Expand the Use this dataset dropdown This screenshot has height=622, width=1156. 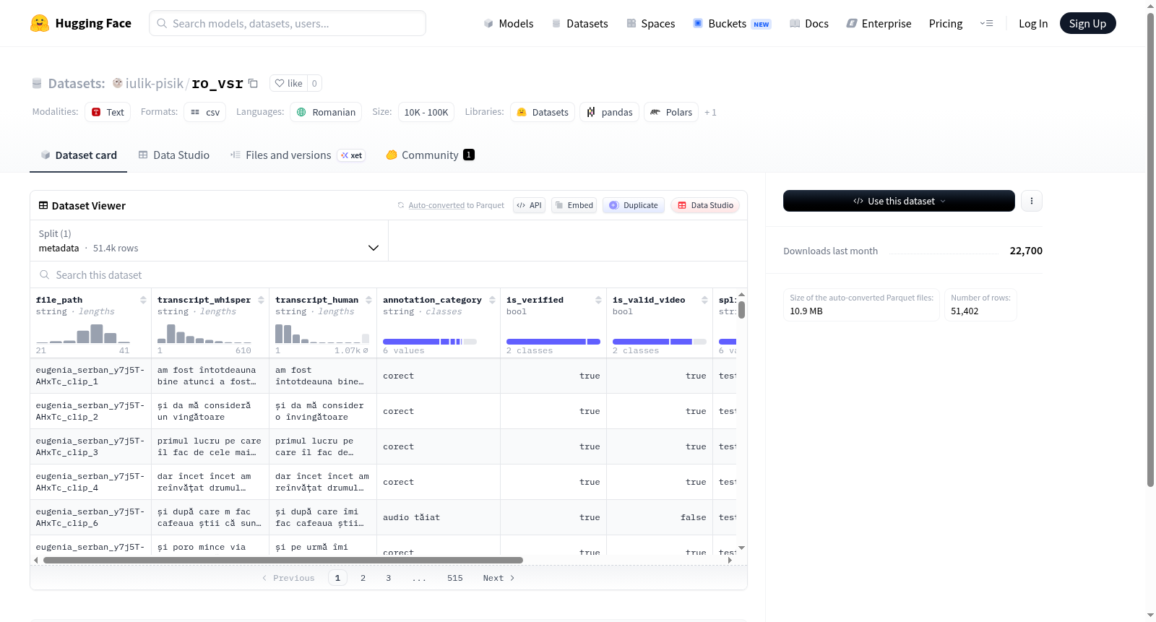(x=899, y=201)
